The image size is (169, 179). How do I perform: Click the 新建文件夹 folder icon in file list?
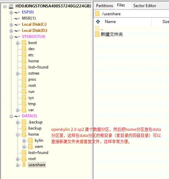click(x=97, y=34)
